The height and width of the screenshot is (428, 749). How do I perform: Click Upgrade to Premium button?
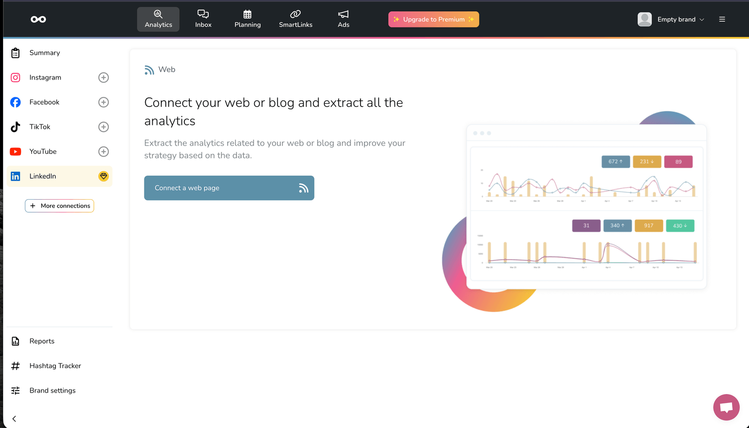433,19
